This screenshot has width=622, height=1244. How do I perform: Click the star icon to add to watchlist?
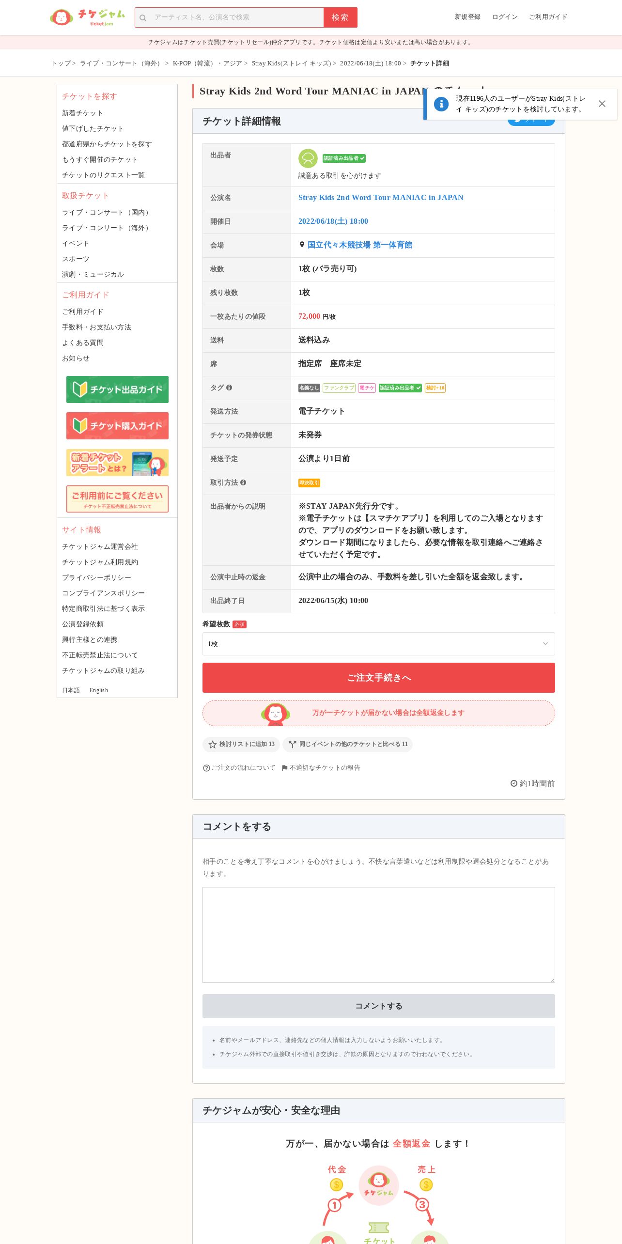point(212,745)
